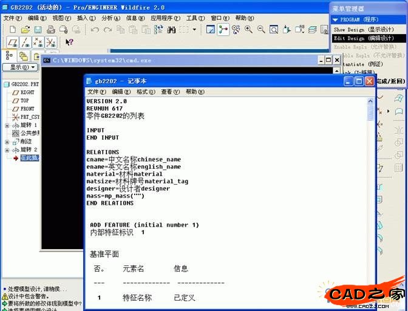Print the model using the printer icon
The height and width of the screenshot is (311, 408).
pyautogui.click(x=51, y=29)
